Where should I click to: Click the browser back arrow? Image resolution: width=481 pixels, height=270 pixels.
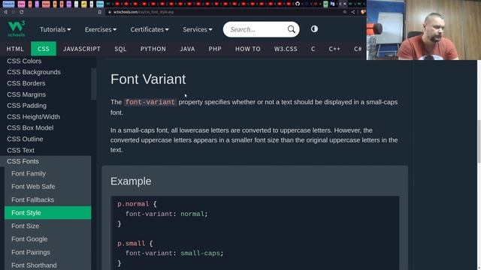(x=5, y=12)
